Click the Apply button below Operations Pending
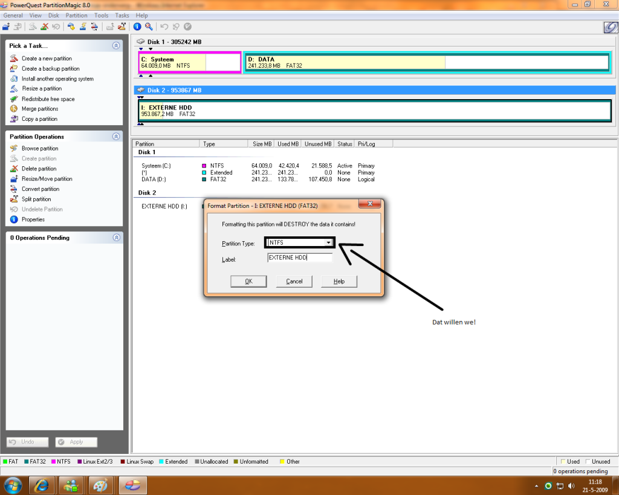 (x=76, y=442)
